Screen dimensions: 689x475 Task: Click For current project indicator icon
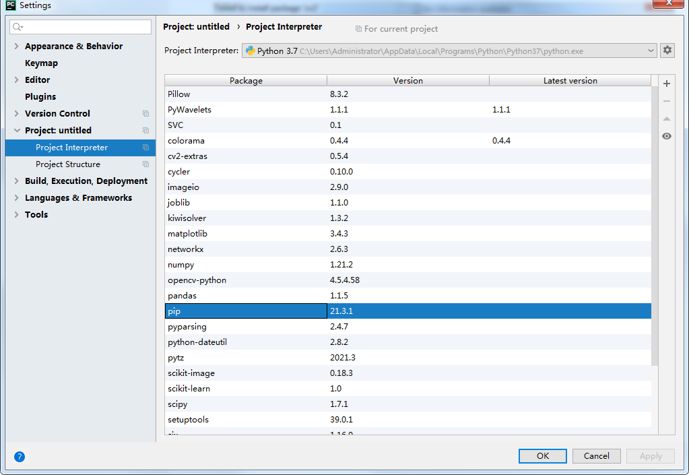tap(358, 29)
